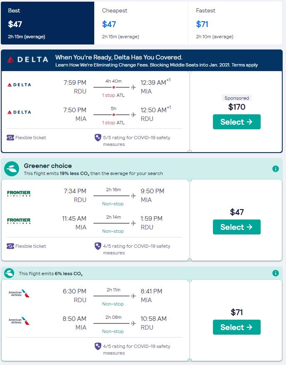286x365 pixels.
Task: Click the Delta COVID-19 safety shield icon
Action: (98, 138)
